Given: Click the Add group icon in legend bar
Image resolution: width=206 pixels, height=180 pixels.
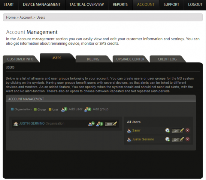Looking at the screenshot, I should click(x=88, y=109).
